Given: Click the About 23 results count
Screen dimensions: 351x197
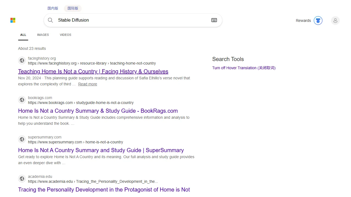Looking at the screenshot, I should click(x=32, y=48).
